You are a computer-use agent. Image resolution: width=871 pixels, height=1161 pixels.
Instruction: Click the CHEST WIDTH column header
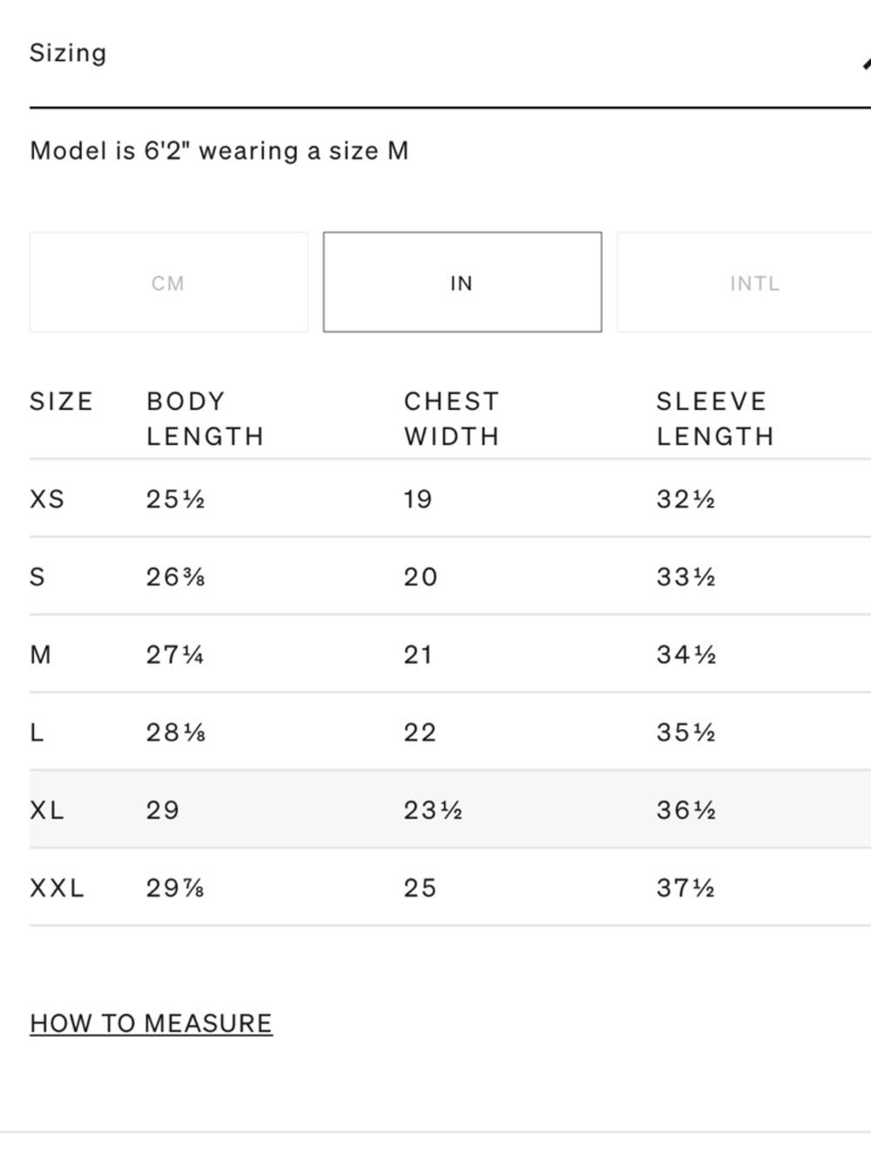451,419
